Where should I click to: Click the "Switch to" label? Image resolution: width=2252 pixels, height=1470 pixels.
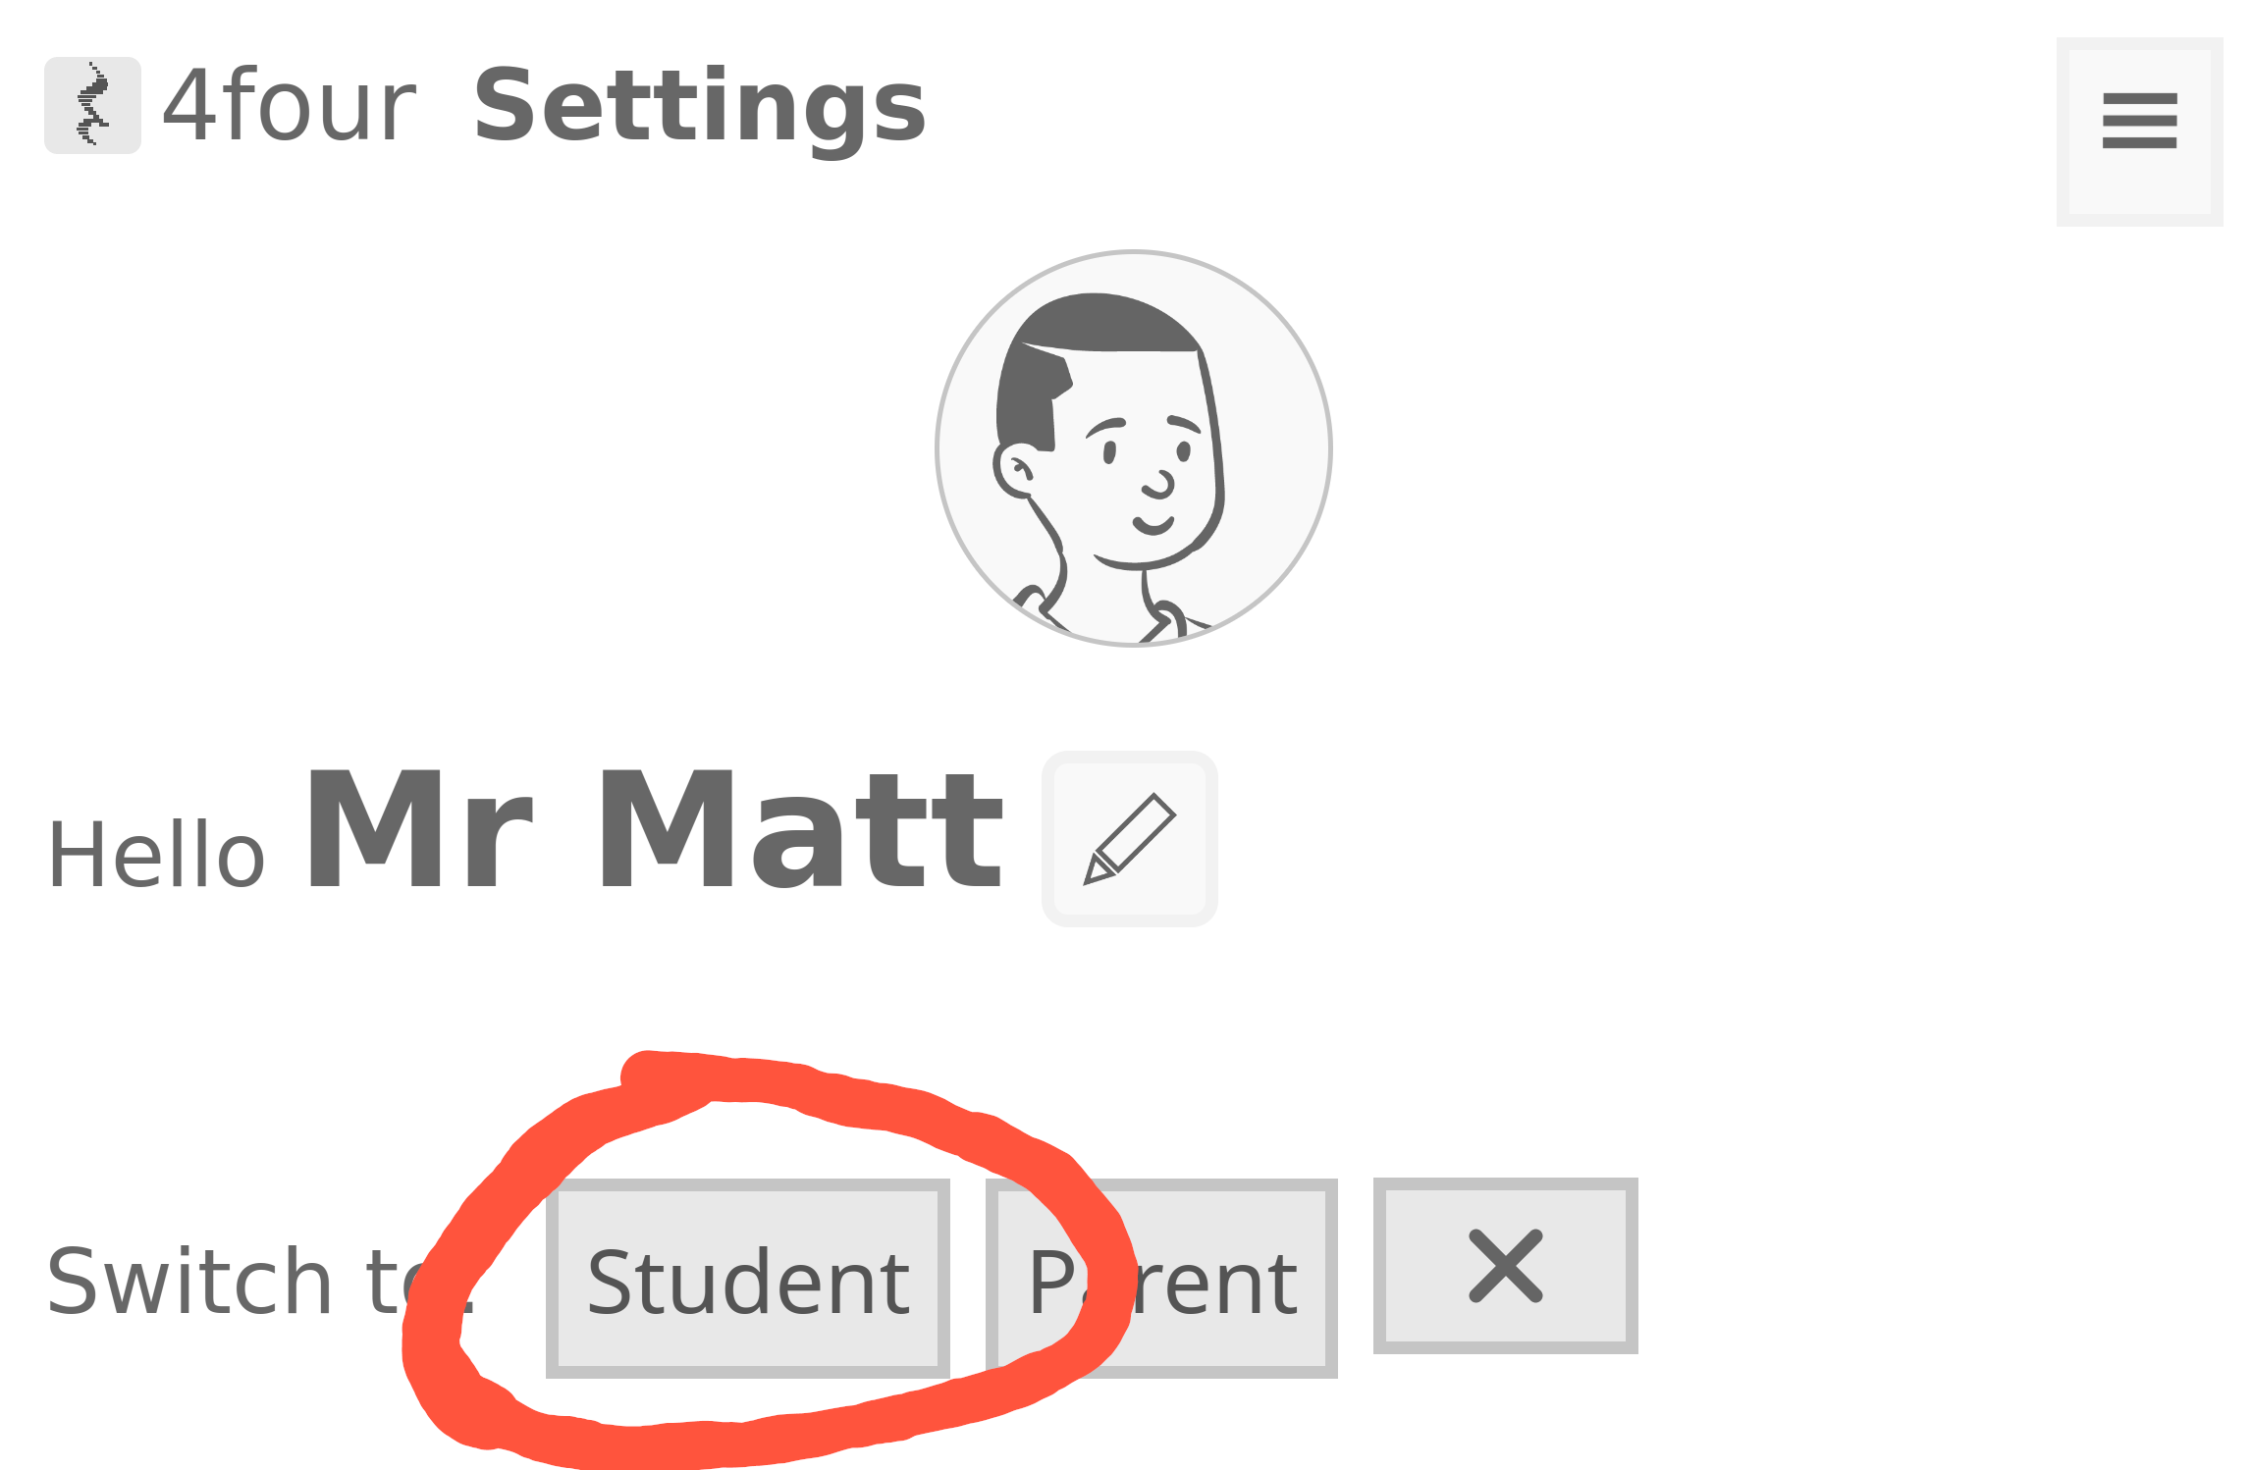(236, 1282)
